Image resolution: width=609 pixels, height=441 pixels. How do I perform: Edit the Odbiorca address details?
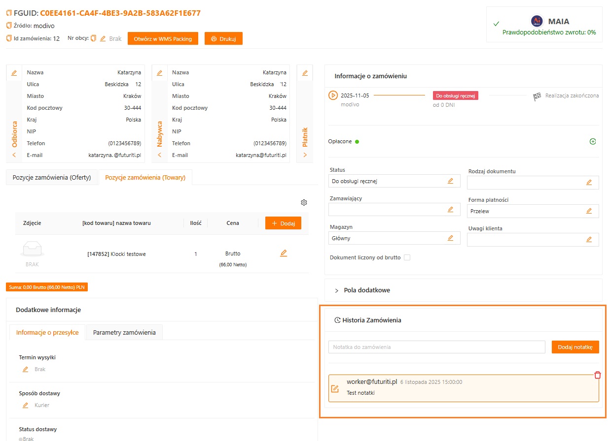(x=14, y=73)
